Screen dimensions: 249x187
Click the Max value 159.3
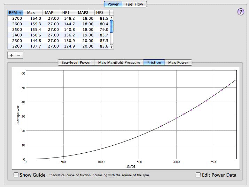(36, 24)
